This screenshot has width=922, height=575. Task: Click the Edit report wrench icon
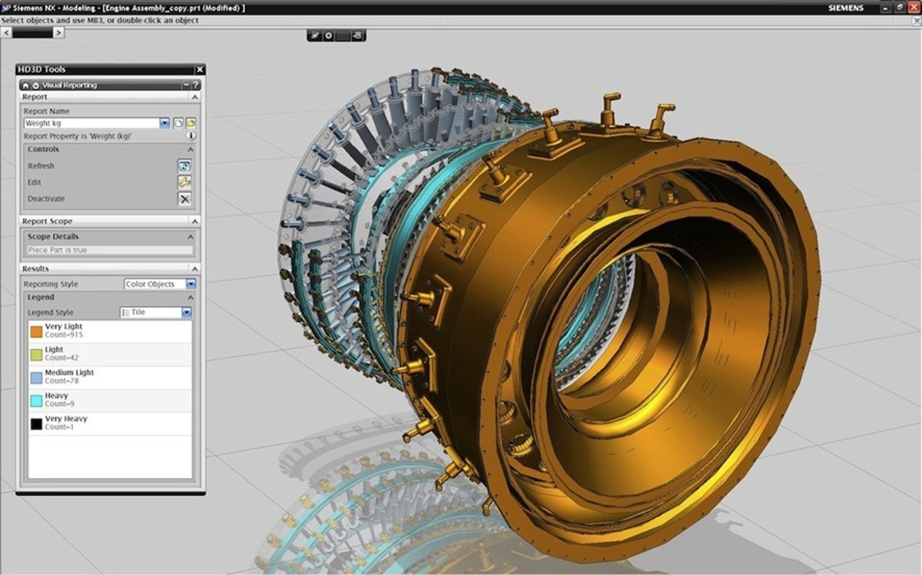click(184, 182)
